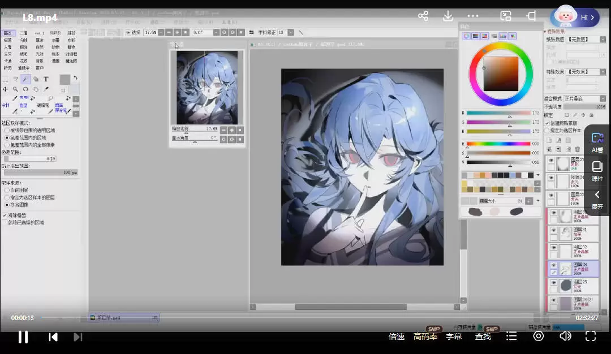This screenshot has height=354, width=611.
Task: Adjust volume with the speaker icon
Action: coord(565,336)
